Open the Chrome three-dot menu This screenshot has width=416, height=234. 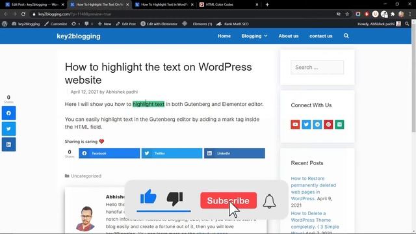click(410, 14)
